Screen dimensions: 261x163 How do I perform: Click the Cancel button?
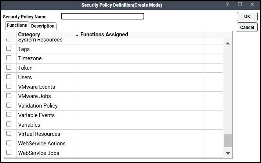(247, 28)
